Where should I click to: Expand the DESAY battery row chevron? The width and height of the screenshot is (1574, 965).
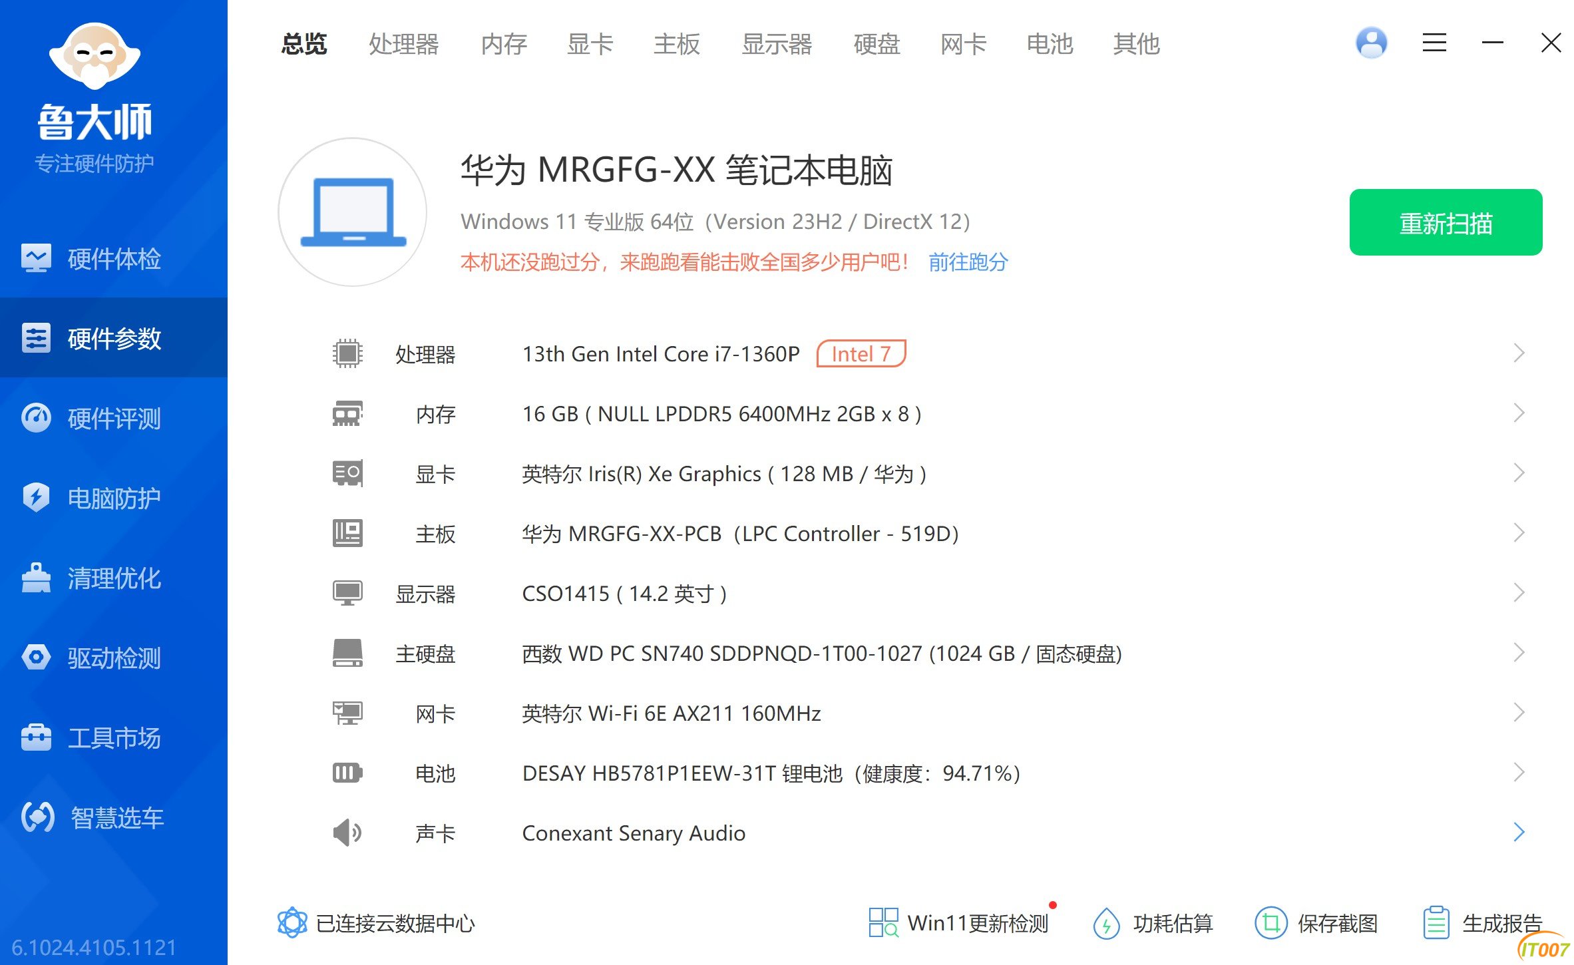1519,772
